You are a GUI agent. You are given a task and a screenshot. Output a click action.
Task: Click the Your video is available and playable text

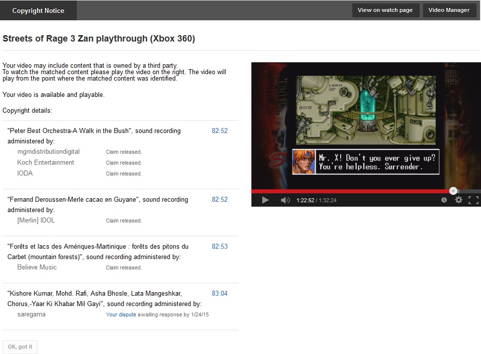coord(53,95)
